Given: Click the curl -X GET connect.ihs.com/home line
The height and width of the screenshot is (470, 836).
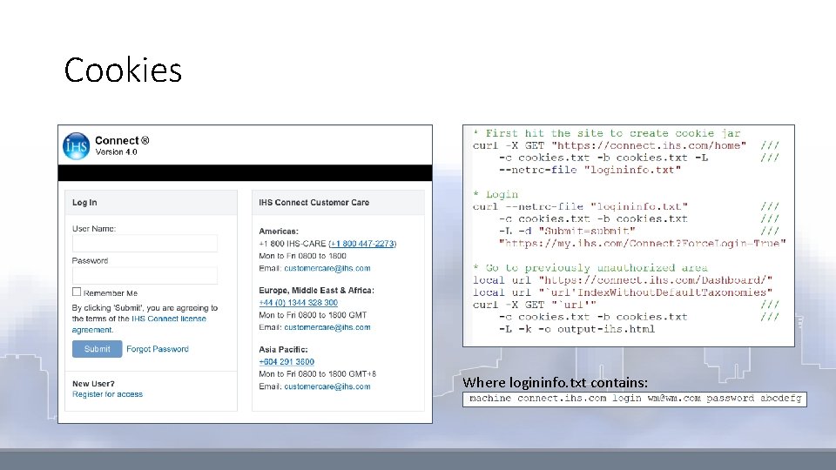Looking at the screenshot, I should pos(610,145).
